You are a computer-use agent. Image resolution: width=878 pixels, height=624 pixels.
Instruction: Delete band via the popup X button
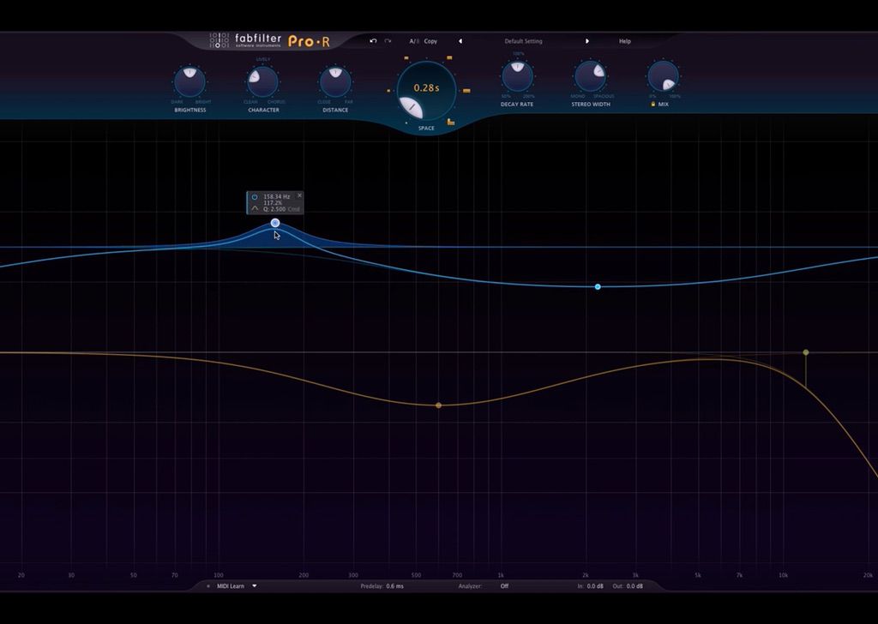click(299, 195)
